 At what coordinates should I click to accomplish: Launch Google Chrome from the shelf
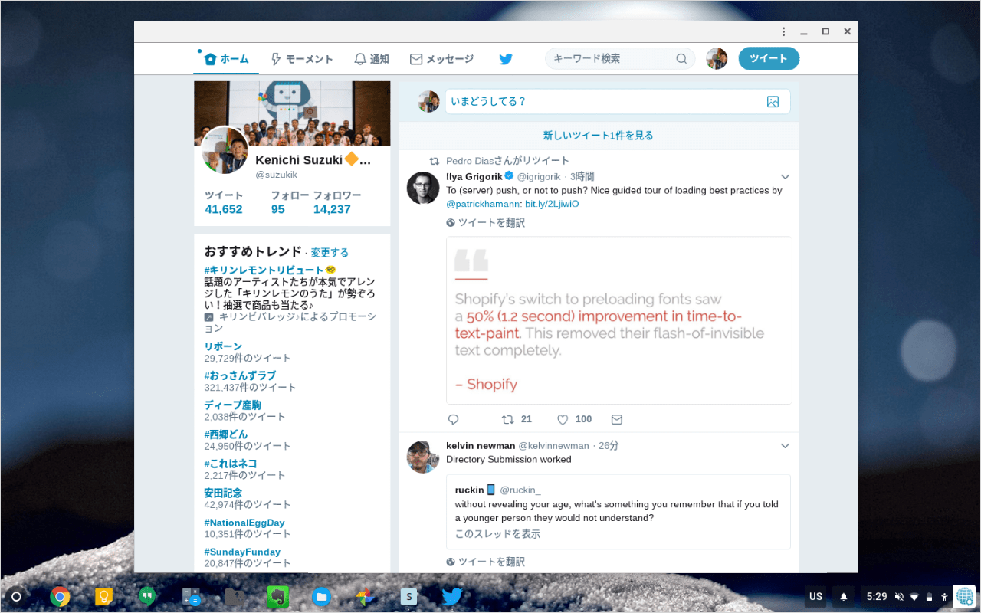(x=61, y=596)
